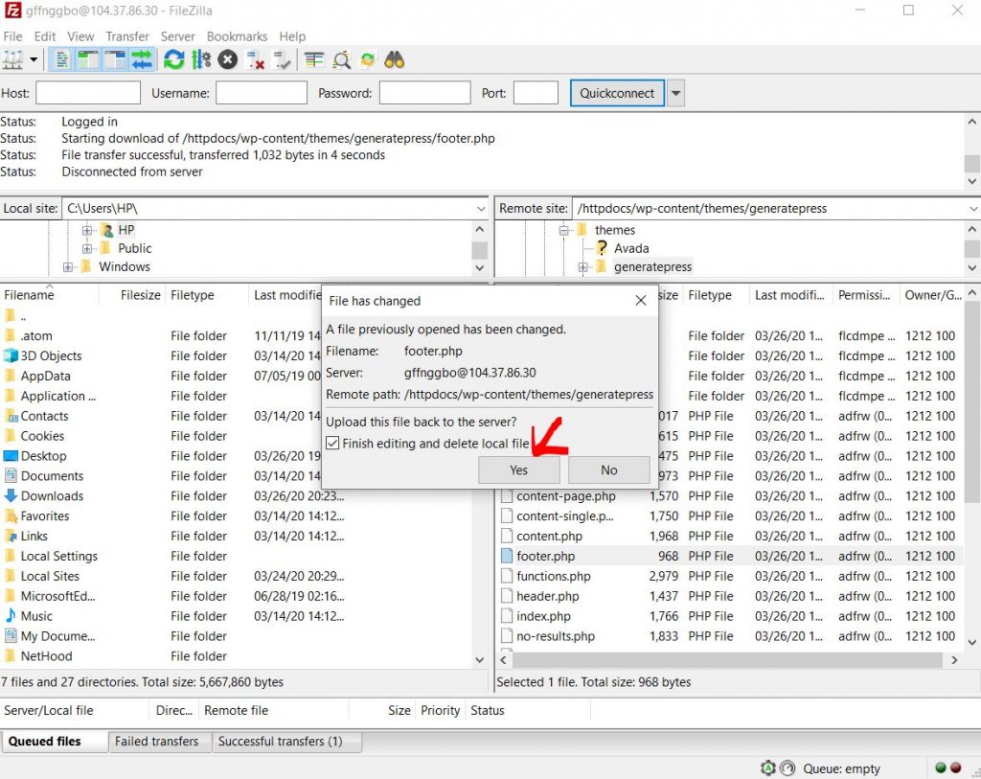Open the Local site path dropdown
This screenshot has height=779, width=981.
point(481,208)
